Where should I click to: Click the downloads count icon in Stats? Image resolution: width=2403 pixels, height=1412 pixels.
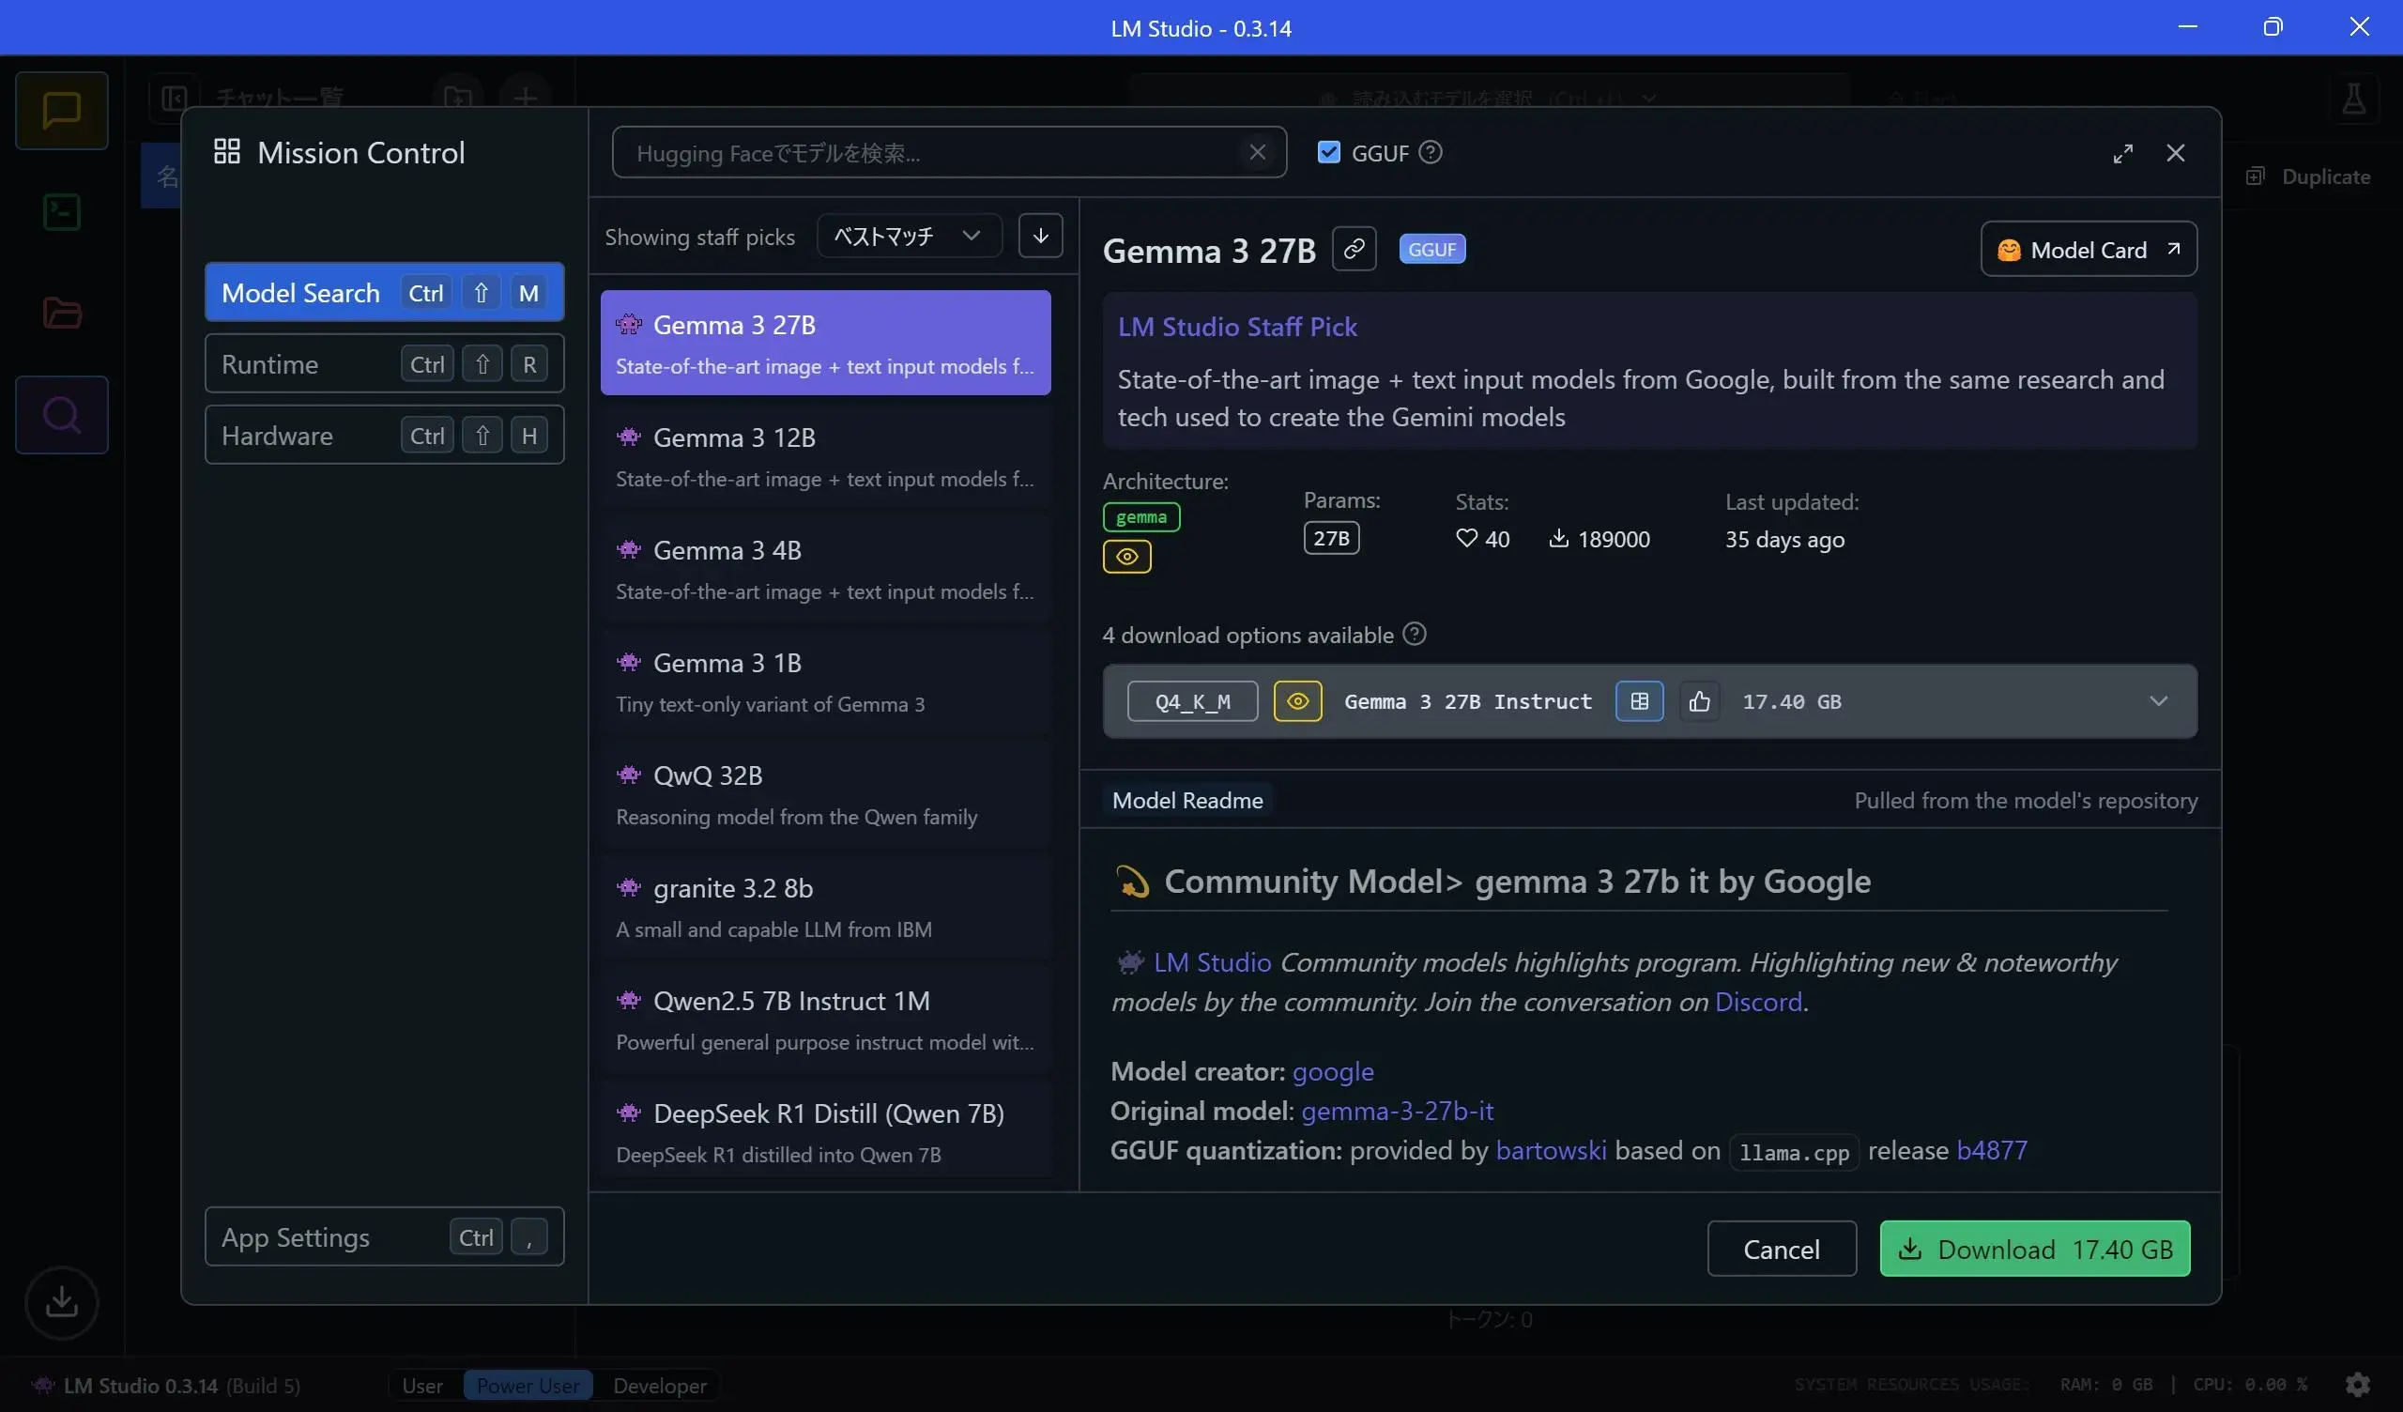click(x=1558, y=538)
